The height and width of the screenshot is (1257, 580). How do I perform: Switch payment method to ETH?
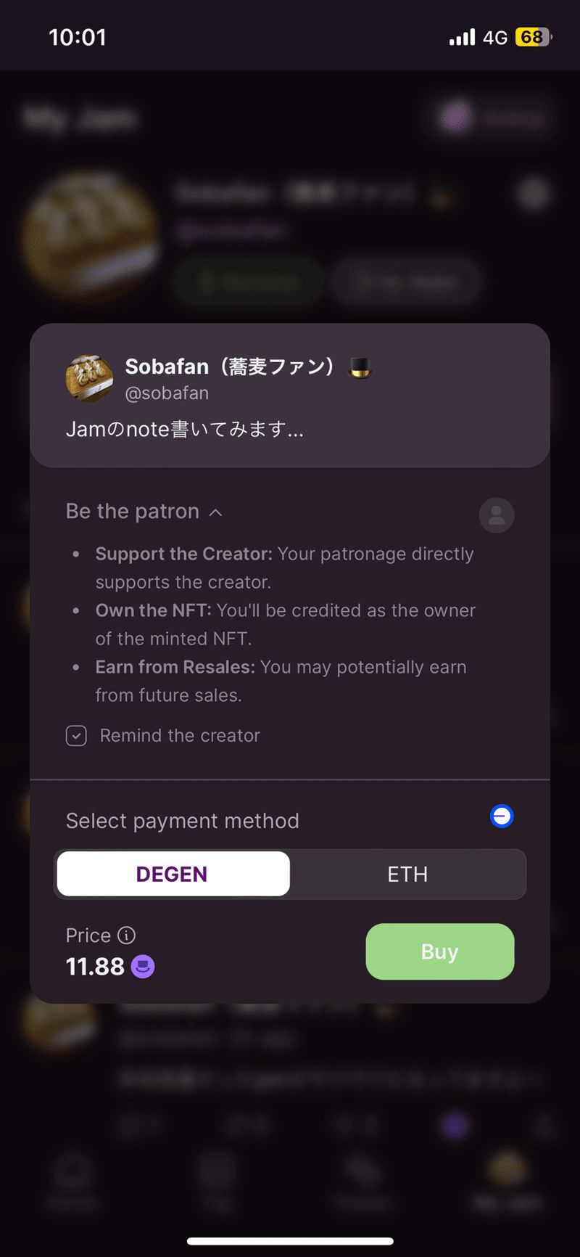pyautogui.click(x=408, y=874)
